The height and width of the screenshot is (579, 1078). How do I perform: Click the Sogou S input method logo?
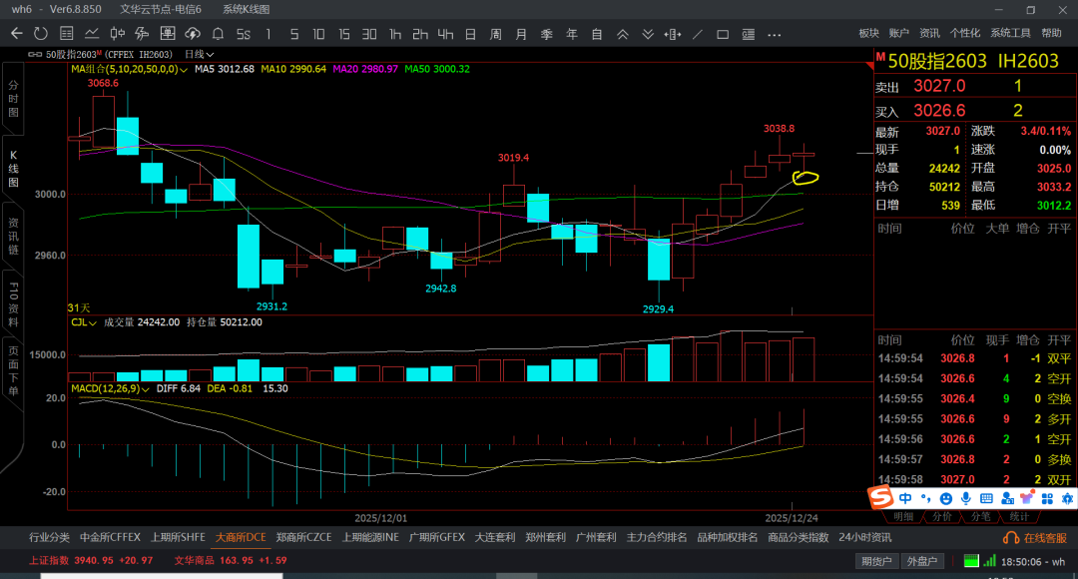(880, 496)
